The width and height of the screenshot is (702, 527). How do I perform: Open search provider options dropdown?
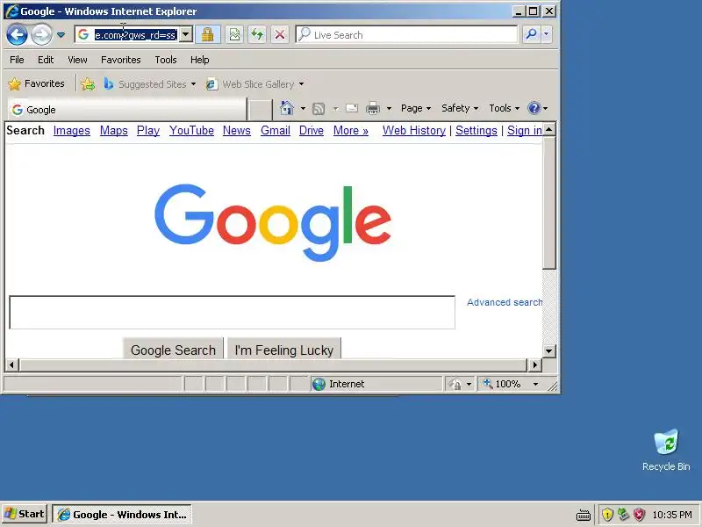(x=546, y=34)
